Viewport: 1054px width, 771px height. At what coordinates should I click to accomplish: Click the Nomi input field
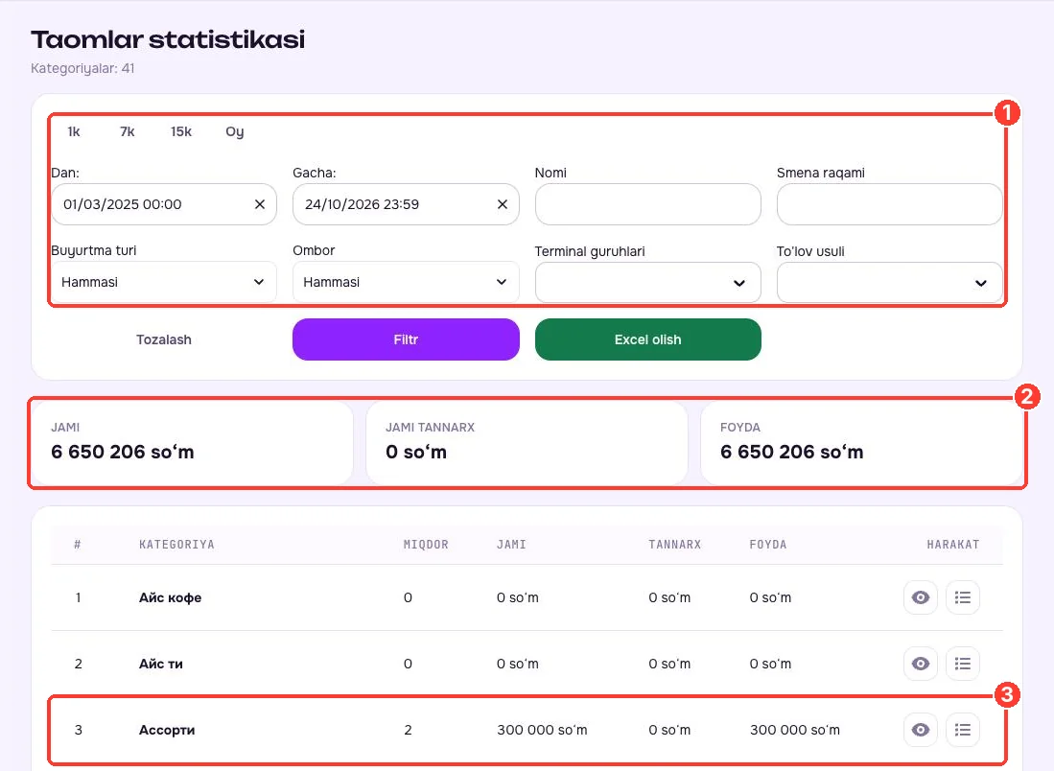[648, 204]
